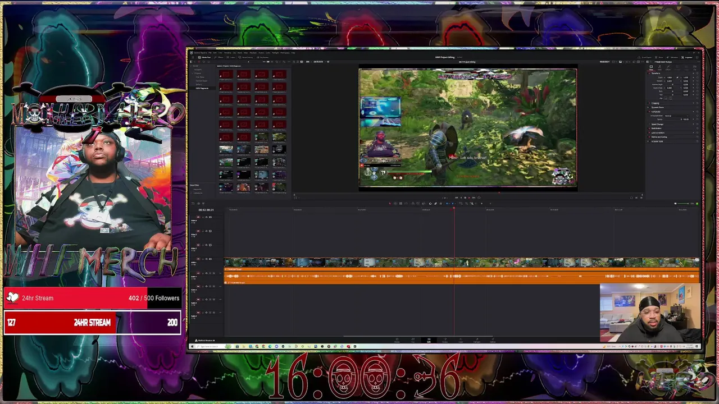The height and width of the screenshot is (404, 719).
Task: Go to the Deliver page
Action: [493, 340]
